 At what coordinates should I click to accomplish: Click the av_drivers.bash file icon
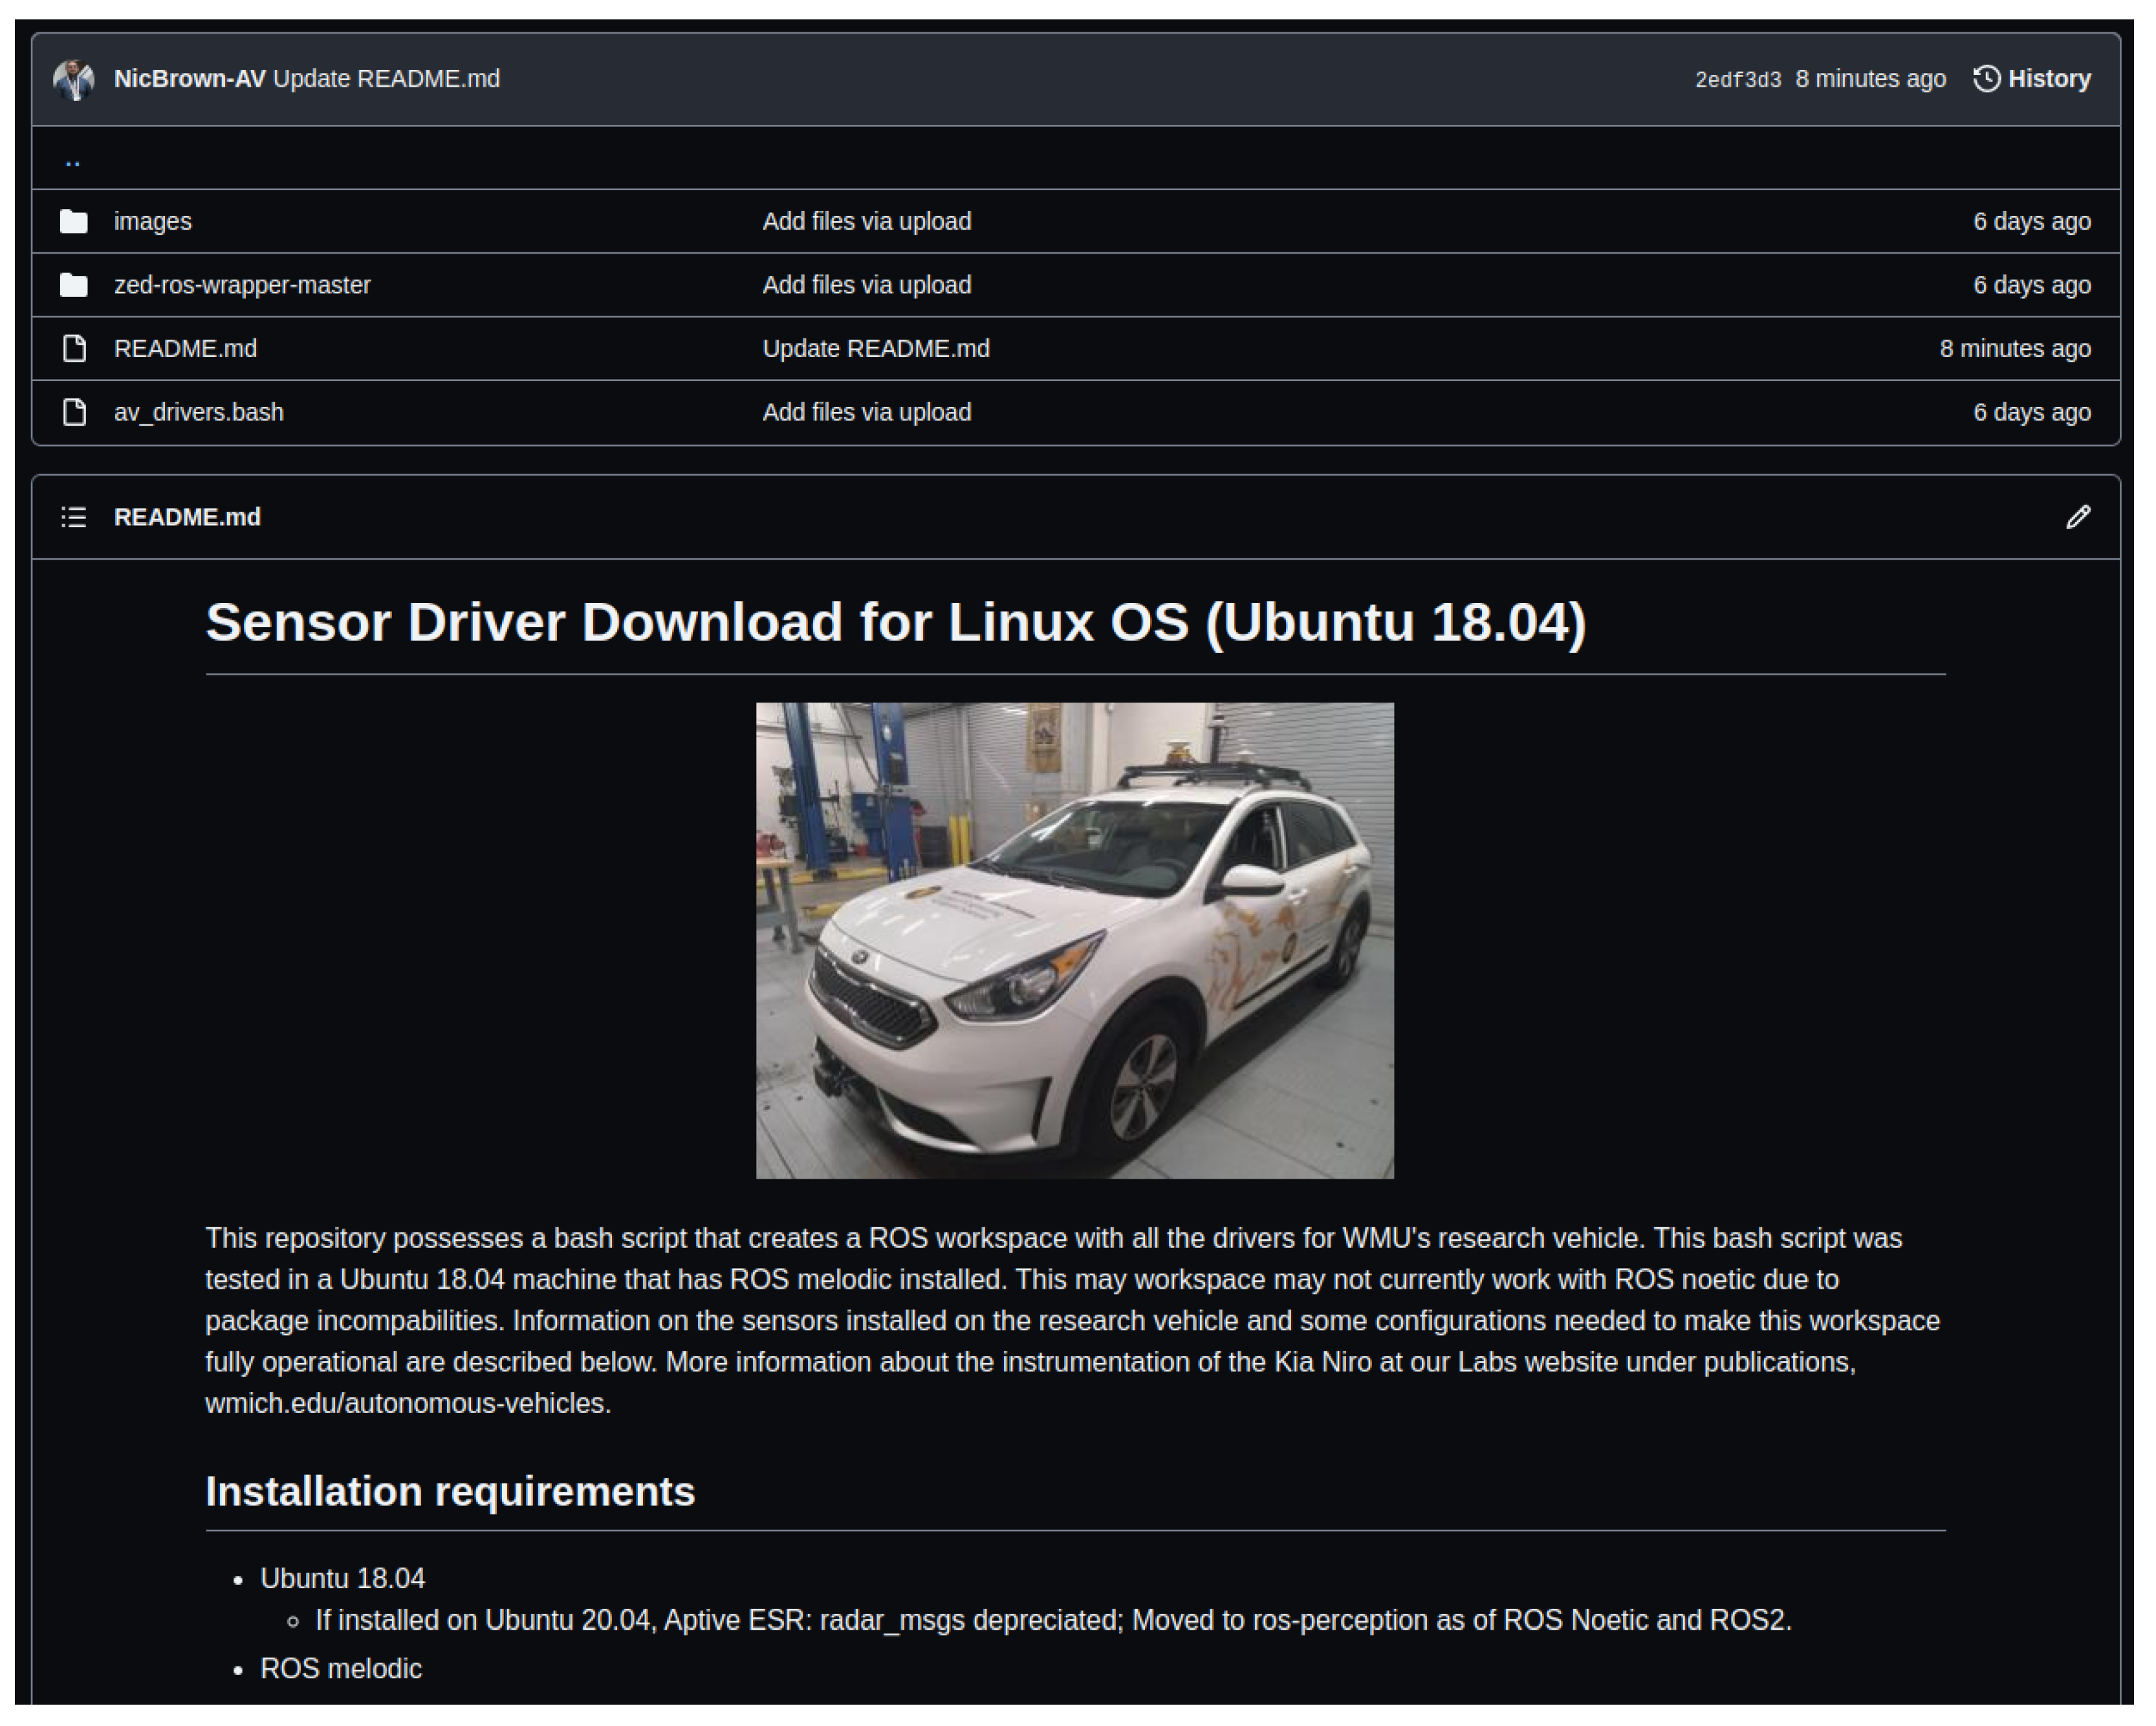point(74,412)
